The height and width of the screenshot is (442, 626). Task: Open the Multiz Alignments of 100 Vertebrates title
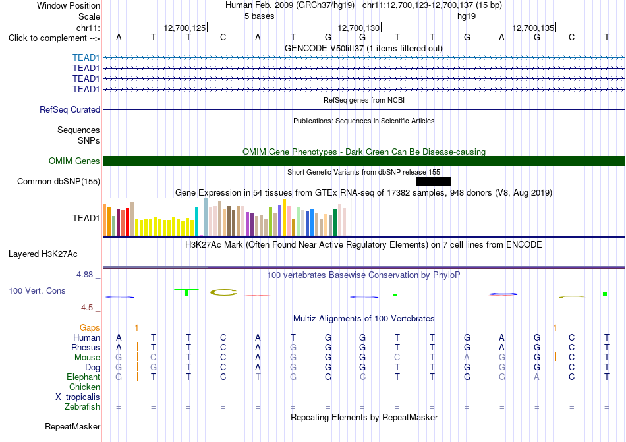[364, 318]
